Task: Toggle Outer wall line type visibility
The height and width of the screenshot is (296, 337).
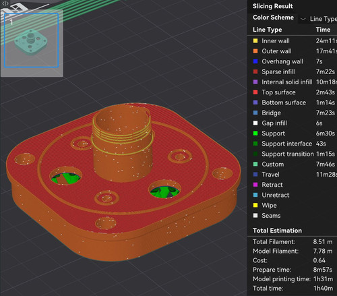Action: tap(276, 51)
